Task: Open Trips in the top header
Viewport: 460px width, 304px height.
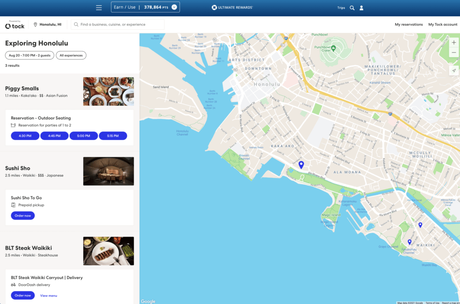Action: [x=341, y=8]
